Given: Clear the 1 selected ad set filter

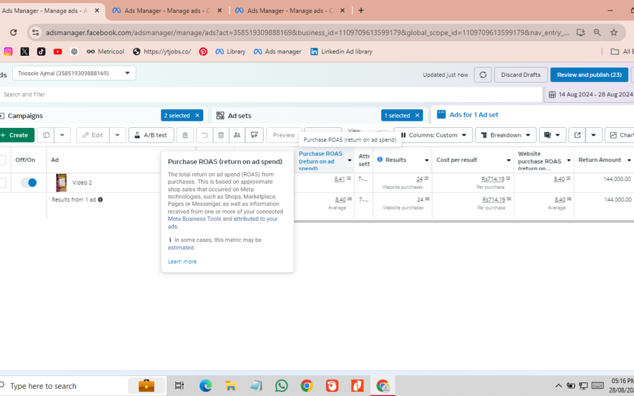Looking at the screenshot, I should point(417,116).
